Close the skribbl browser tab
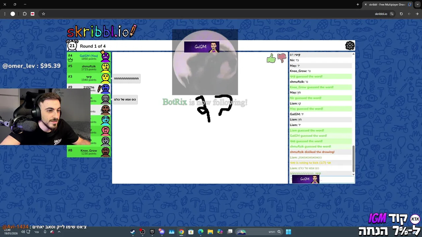This screenshot has width=422, height=237. click(365, 4)
